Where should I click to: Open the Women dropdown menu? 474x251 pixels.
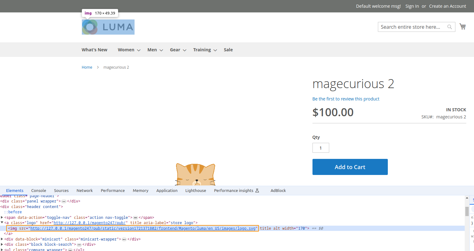(126, 49)
